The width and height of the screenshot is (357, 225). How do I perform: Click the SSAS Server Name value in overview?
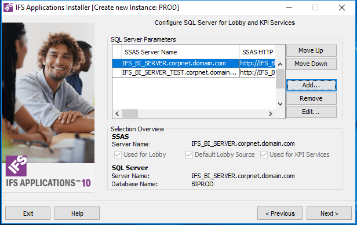[x=243, y=144]
